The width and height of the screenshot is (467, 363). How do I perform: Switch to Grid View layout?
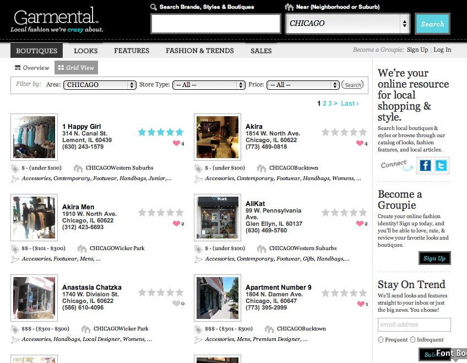click(x=76, y=68)
